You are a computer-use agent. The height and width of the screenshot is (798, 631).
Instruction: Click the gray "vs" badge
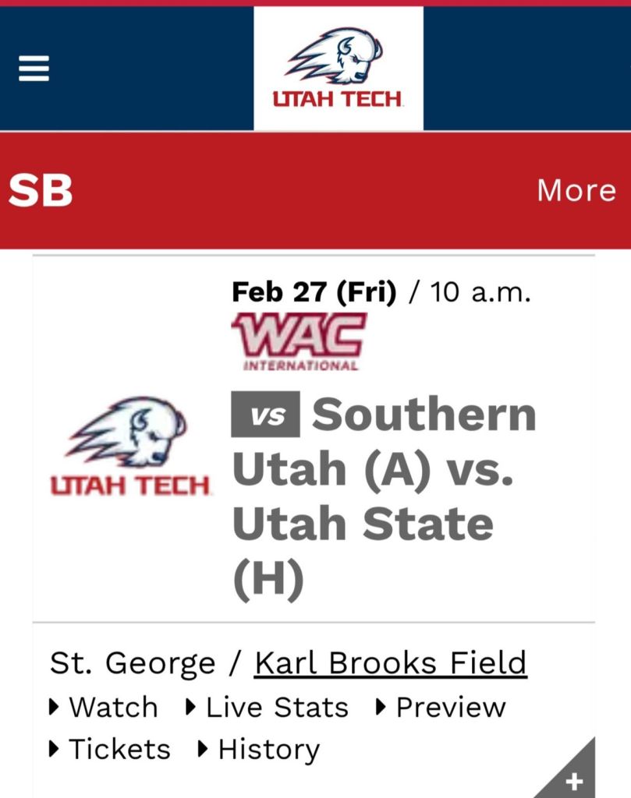(265, 415)
